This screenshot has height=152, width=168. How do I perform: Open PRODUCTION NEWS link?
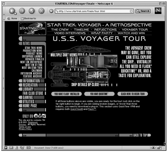pos(33,51)
